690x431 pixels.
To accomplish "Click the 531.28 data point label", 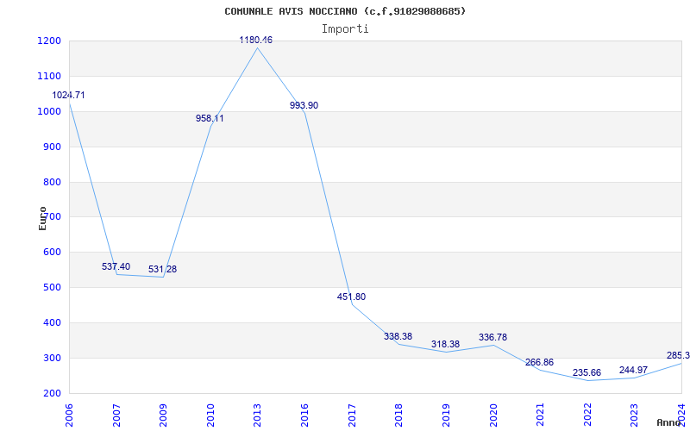I will [162, 269].
